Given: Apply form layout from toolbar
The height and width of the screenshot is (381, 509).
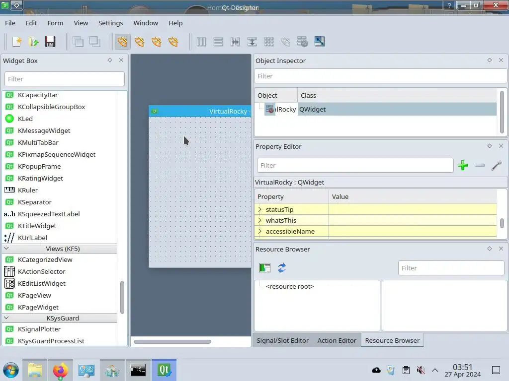Looking at the screenshot, I should (286, 42).
